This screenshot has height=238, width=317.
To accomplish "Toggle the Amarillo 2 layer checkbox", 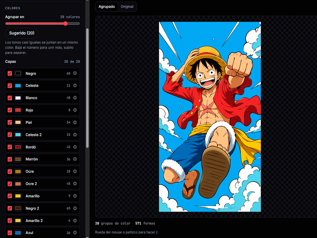I will [10, 221].
